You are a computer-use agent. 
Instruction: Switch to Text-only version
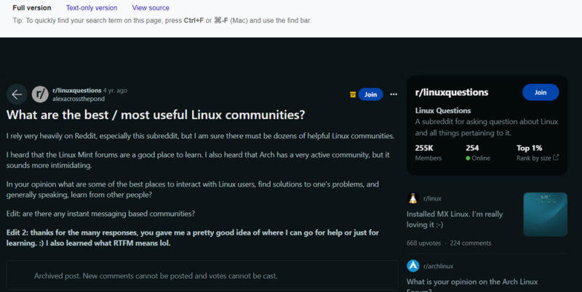tap(92, 8)
